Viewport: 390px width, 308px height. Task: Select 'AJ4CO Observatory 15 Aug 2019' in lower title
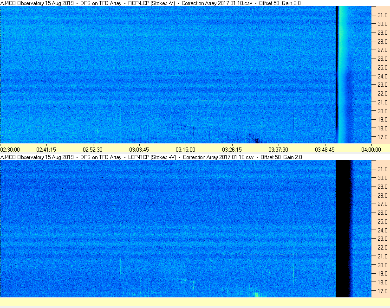point(37,157)
